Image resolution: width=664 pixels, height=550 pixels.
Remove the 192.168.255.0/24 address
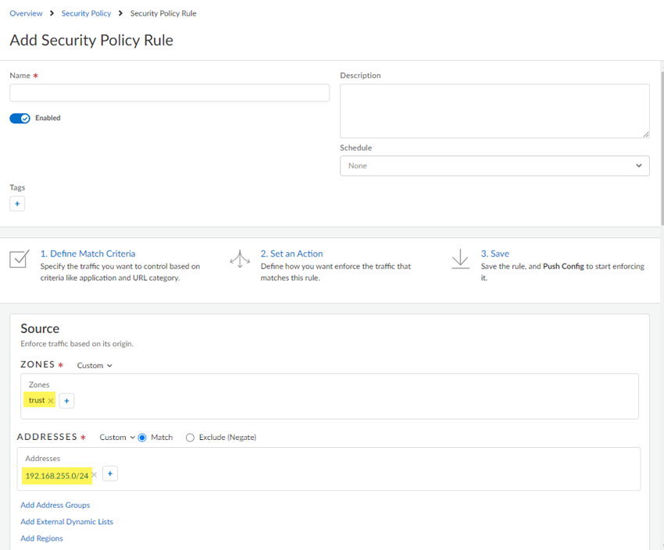[95, 474]
